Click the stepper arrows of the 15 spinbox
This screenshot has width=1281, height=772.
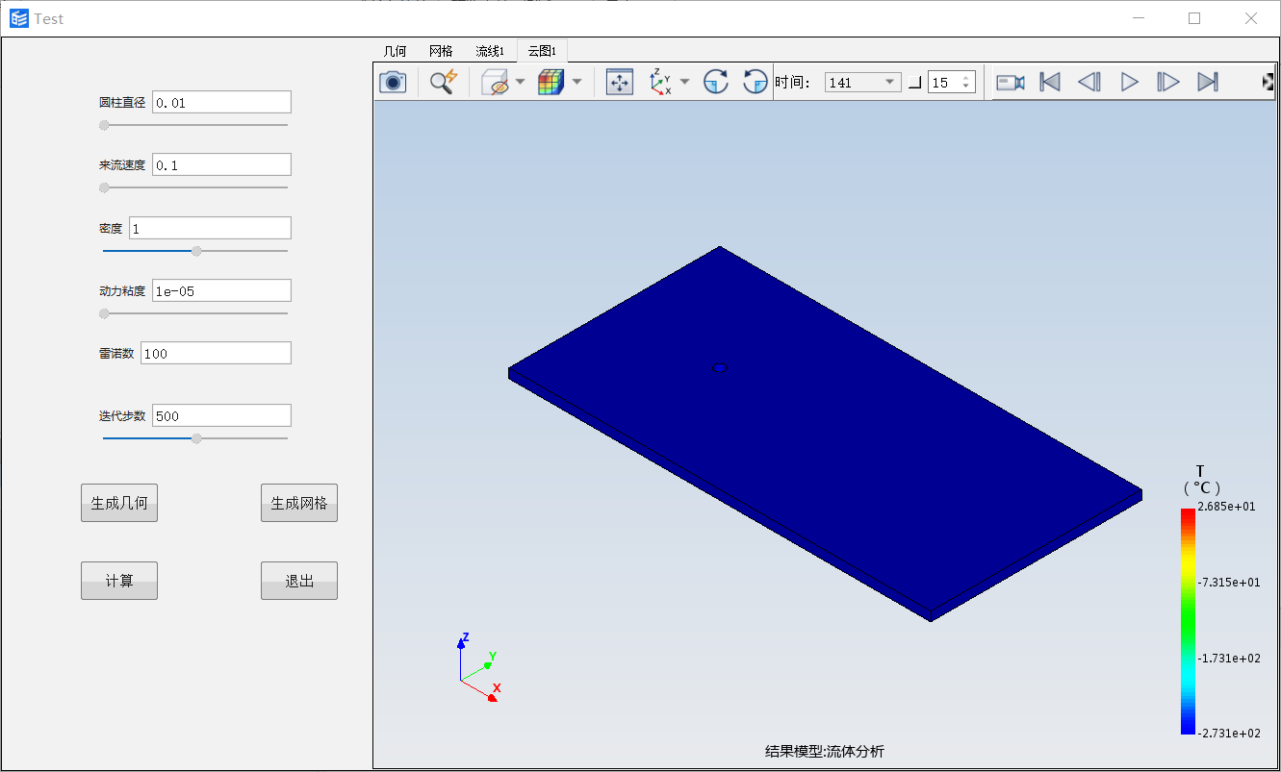[966, 83]
